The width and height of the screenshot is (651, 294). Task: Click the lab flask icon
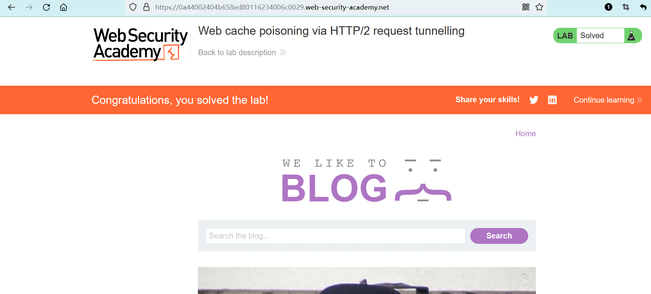click(632, 36)
